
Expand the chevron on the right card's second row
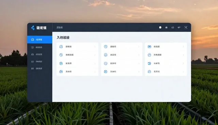point(183,55)
